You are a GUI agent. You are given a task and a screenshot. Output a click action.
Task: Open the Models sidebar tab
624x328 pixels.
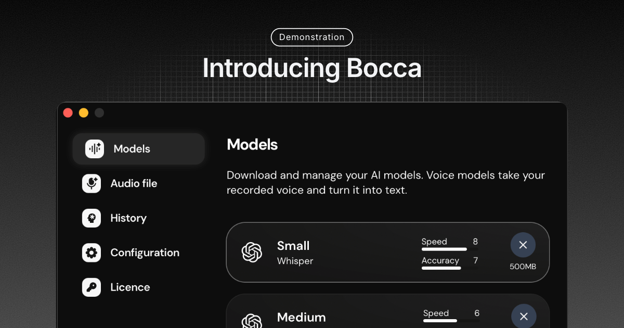(x=138, y=149)
